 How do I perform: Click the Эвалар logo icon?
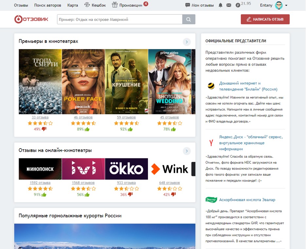211,200
